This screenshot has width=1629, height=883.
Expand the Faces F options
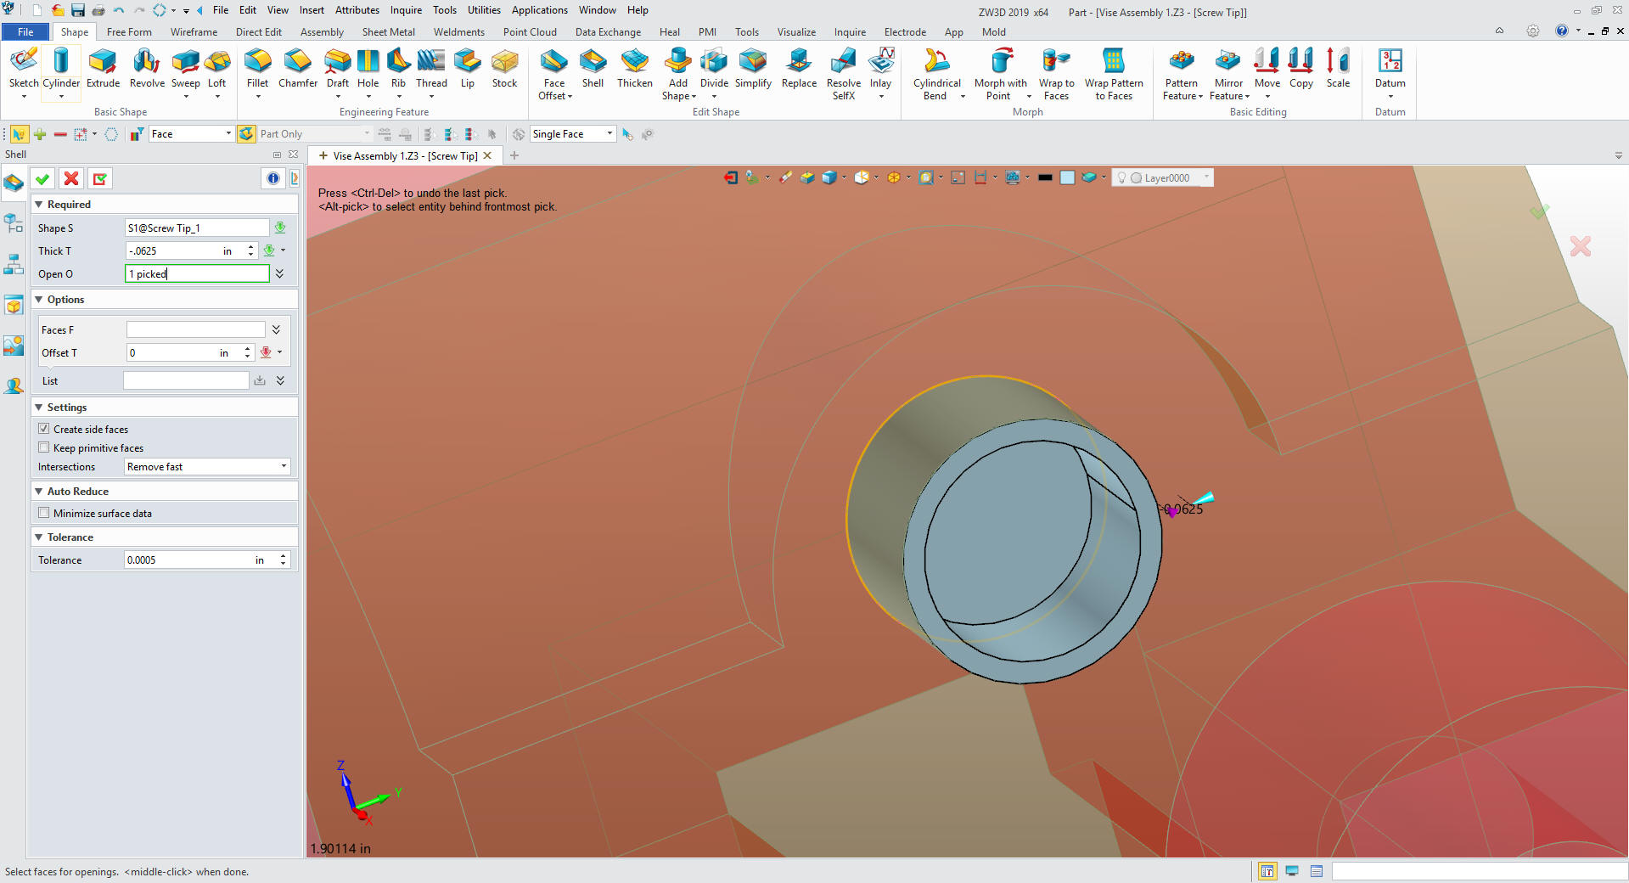pos(276,329)
